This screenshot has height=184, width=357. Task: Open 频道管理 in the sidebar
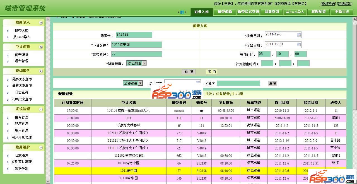tap(22, 124)
